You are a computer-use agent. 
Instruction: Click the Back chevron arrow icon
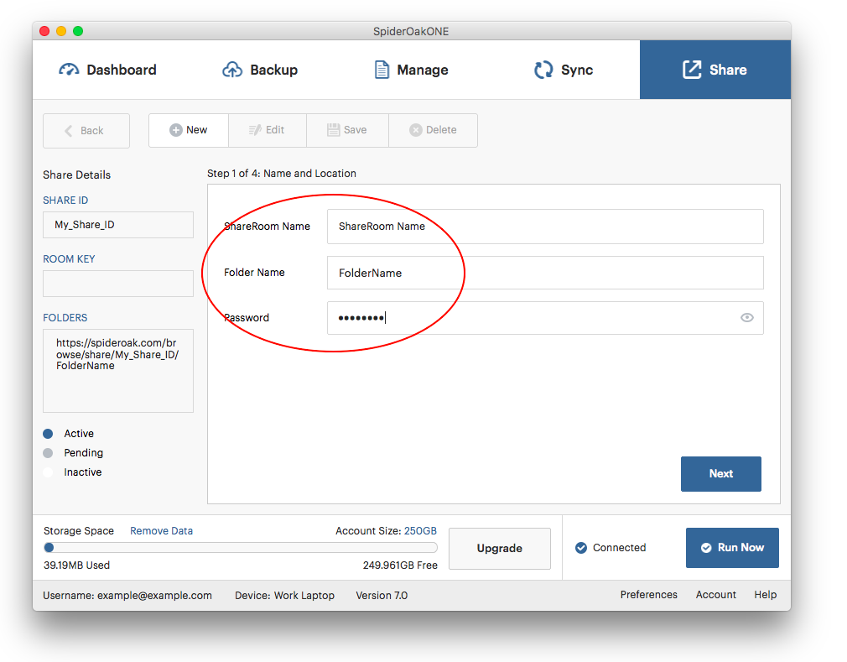click(x=69, y=131)
